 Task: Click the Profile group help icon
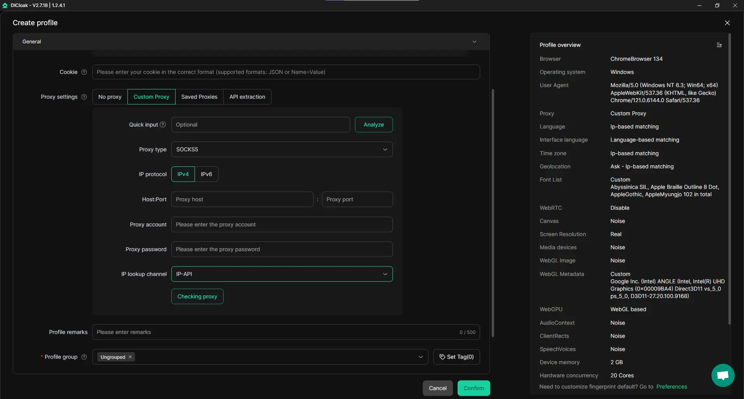[x=84, y=357]
